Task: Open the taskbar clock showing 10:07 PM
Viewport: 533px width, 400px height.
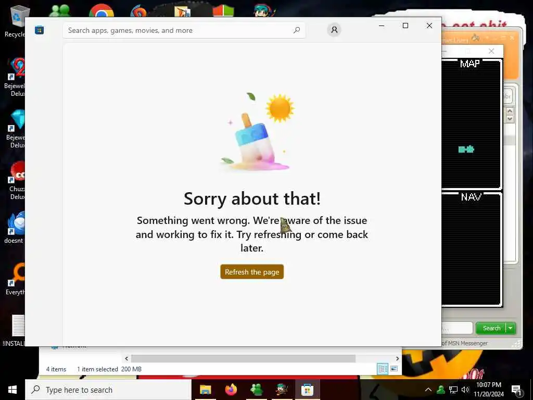Action: pyautogui.click(x=488, y=390)
